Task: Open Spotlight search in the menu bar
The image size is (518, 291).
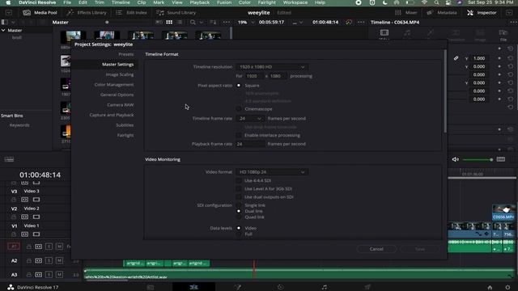Action: (x=436, y=2)
